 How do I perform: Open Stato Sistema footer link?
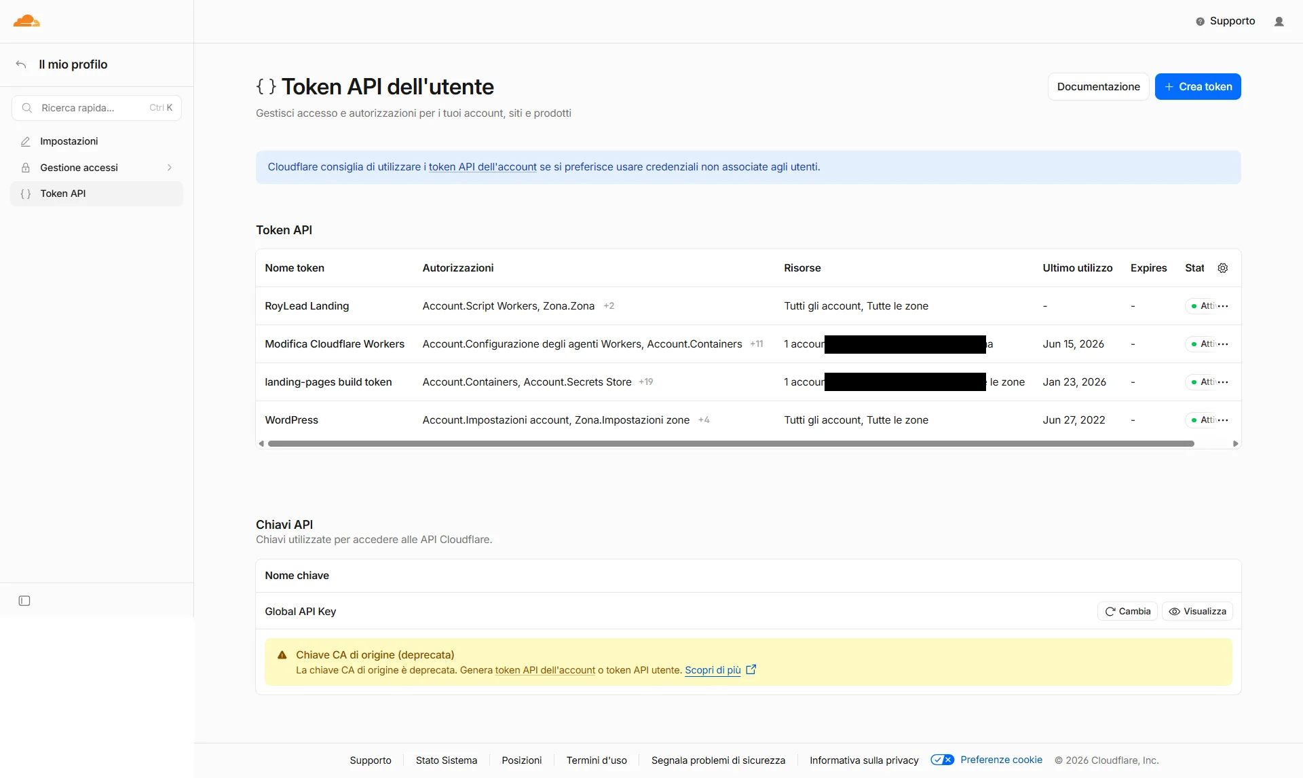pos(447,760)
